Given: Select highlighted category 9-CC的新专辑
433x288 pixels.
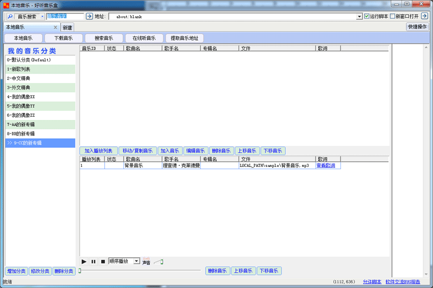Looking at the screenshot, I should 40,143.
